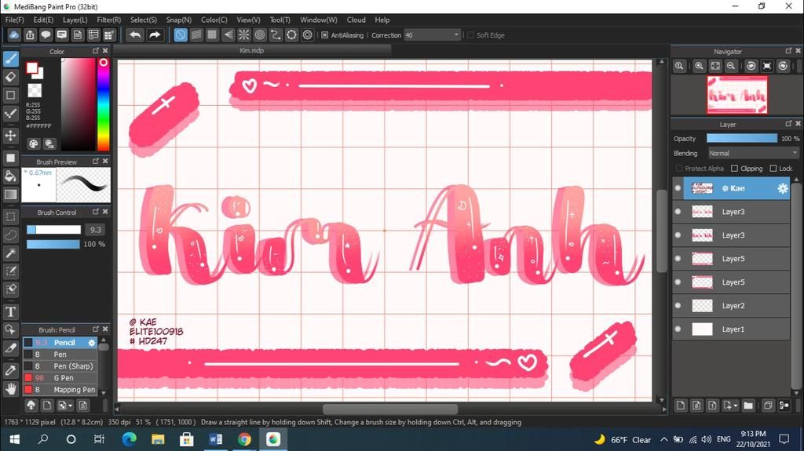
Task: Click the Undo arrow in toolbar
Action: (x=135, y=35)
